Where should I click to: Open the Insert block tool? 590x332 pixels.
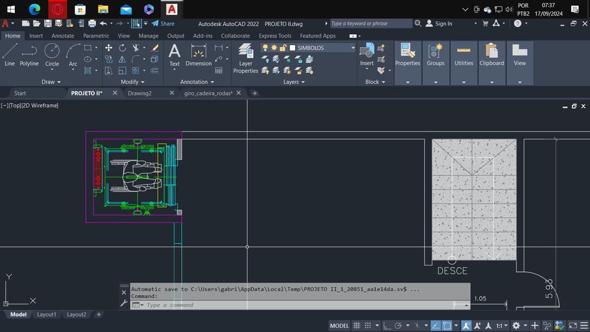point(367,54)
